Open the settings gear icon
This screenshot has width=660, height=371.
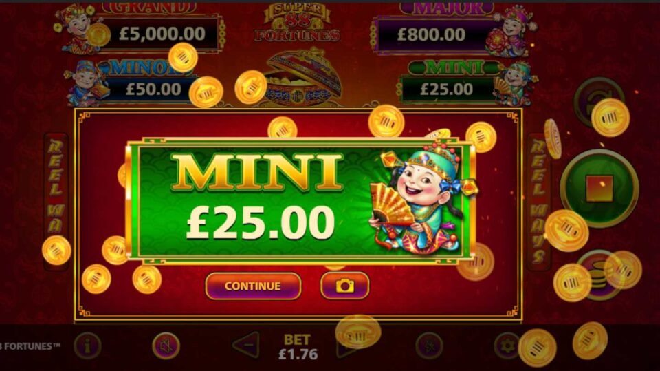coord(507,346)
